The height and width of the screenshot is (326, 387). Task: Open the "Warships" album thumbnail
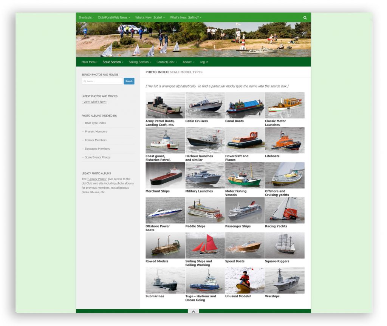(285, 280)
